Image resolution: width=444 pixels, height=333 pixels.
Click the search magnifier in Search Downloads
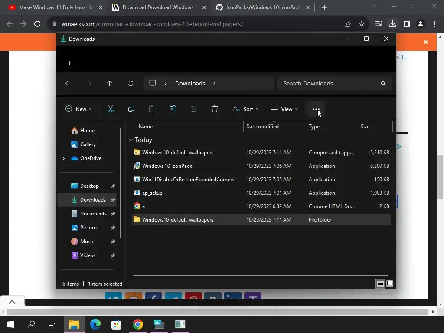click(x=383, y=83)
